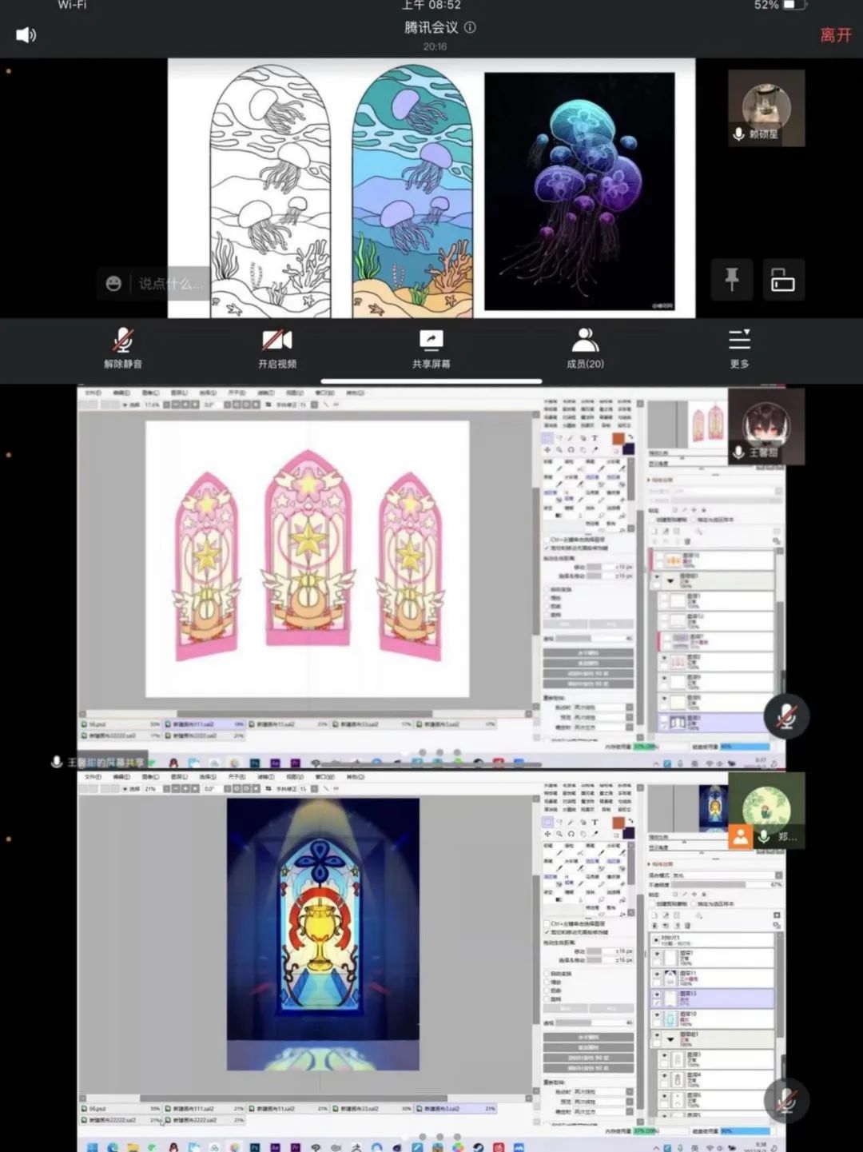The height and width of the screenshot is (1152, 863).
Task: Tap the floating muted microphone in middle screenshot
Action: coord(785,716)
